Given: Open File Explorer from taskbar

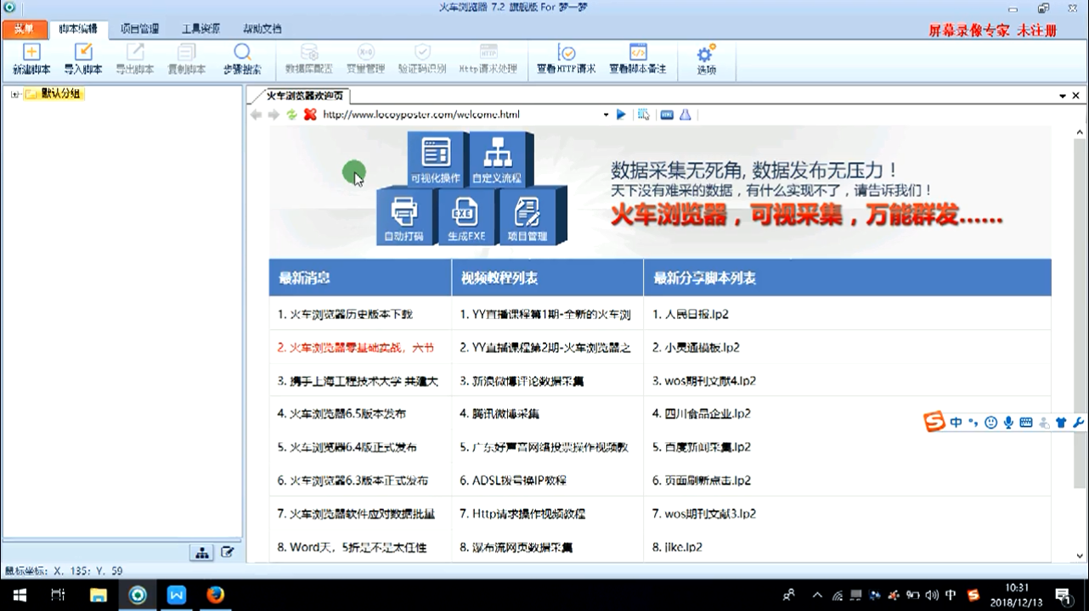Looking at the screenshot, I should tap(99, 595).
